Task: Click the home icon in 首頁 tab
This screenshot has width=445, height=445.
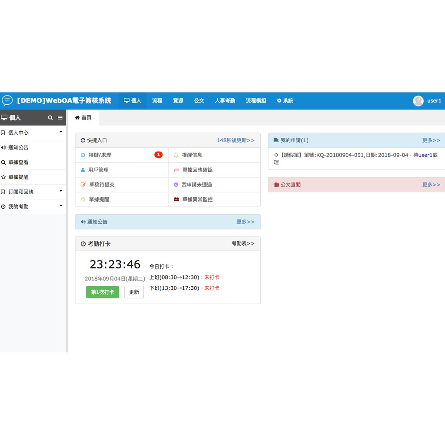Action: point(77,117)
